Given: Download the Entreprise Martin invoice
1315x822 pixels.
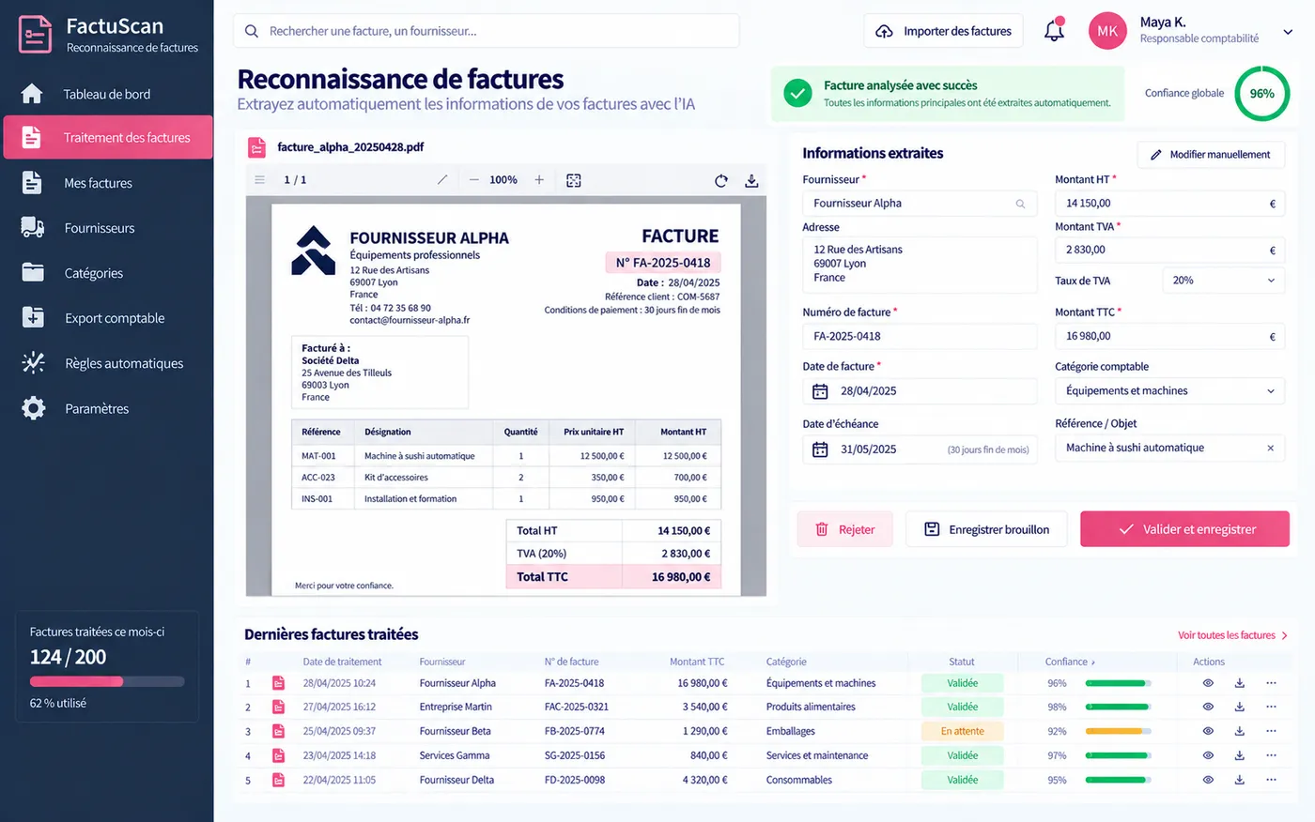Looking at the screenshot, I should point(1240,707).
